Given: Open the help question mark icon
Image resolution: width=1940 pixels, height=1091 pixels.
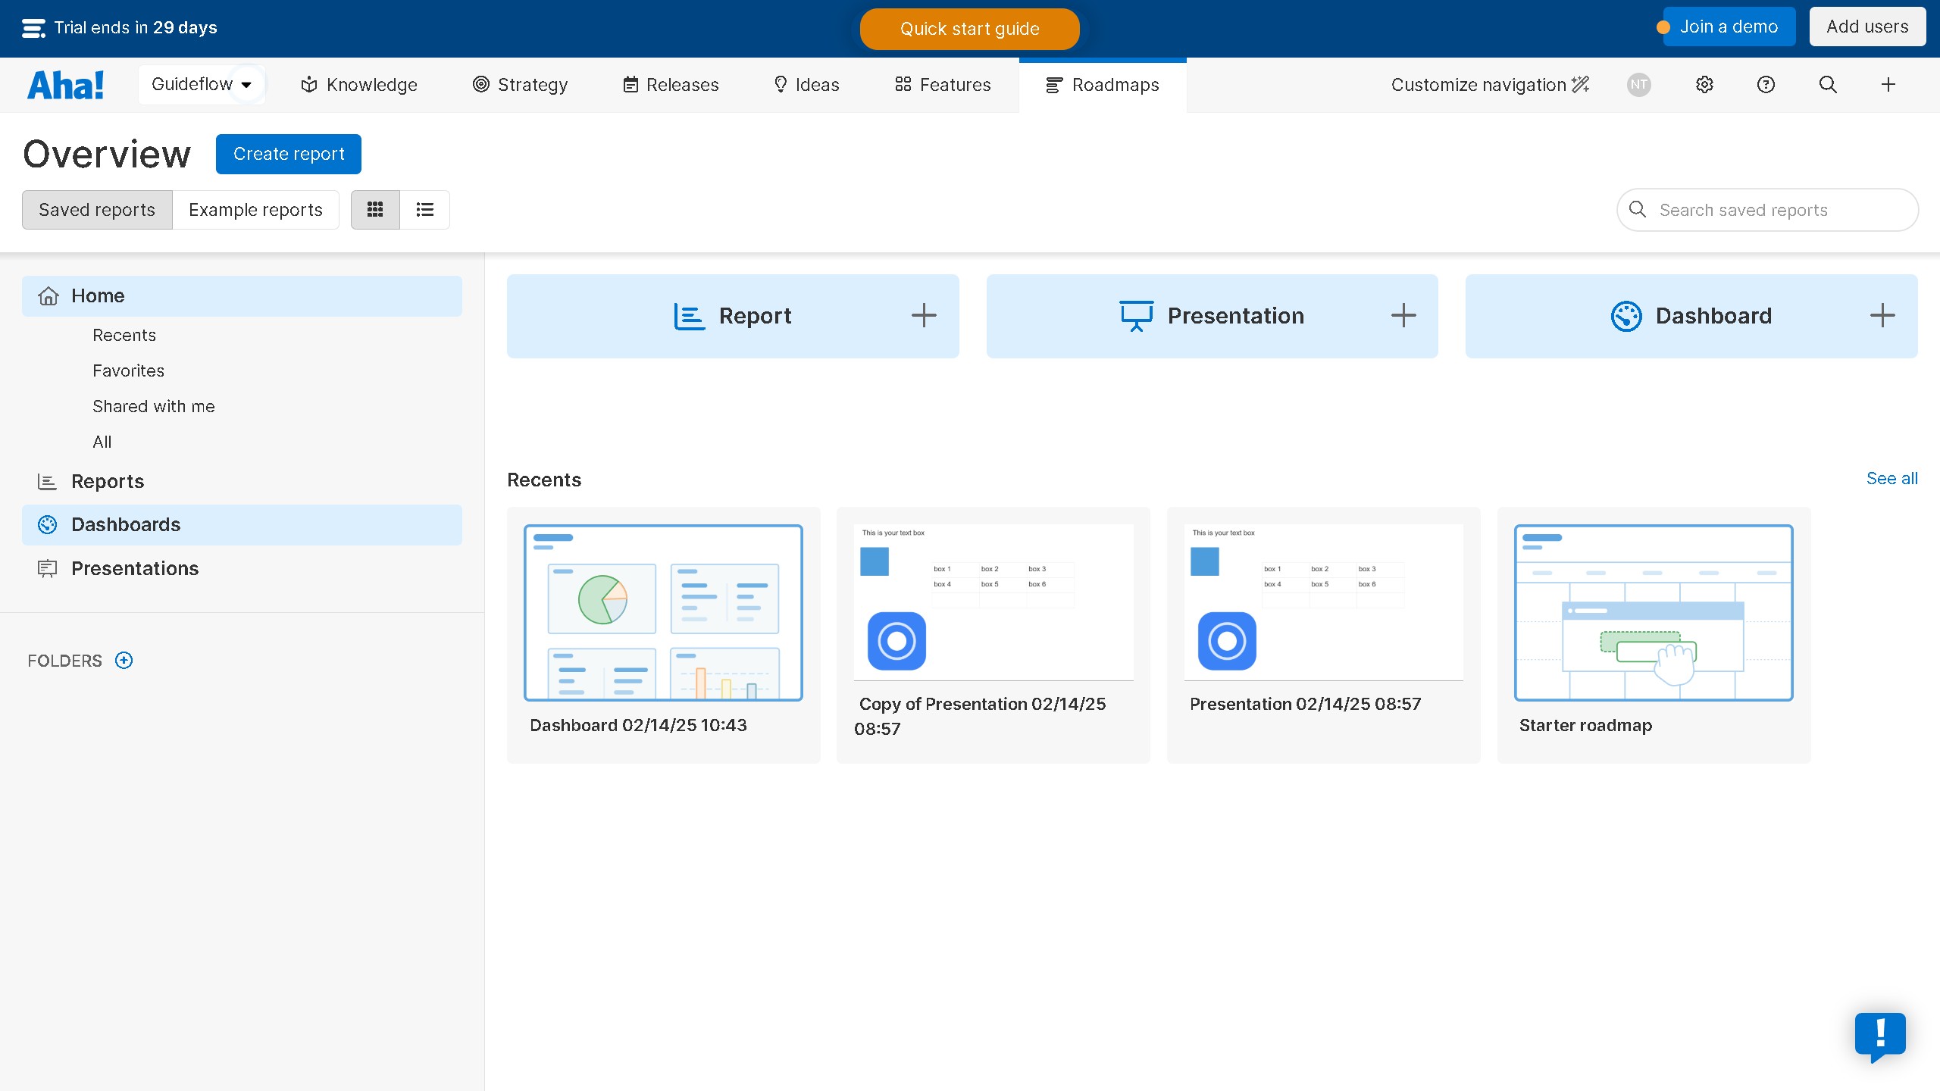Looking at the screenshot, I should [x=1765, y=84].
